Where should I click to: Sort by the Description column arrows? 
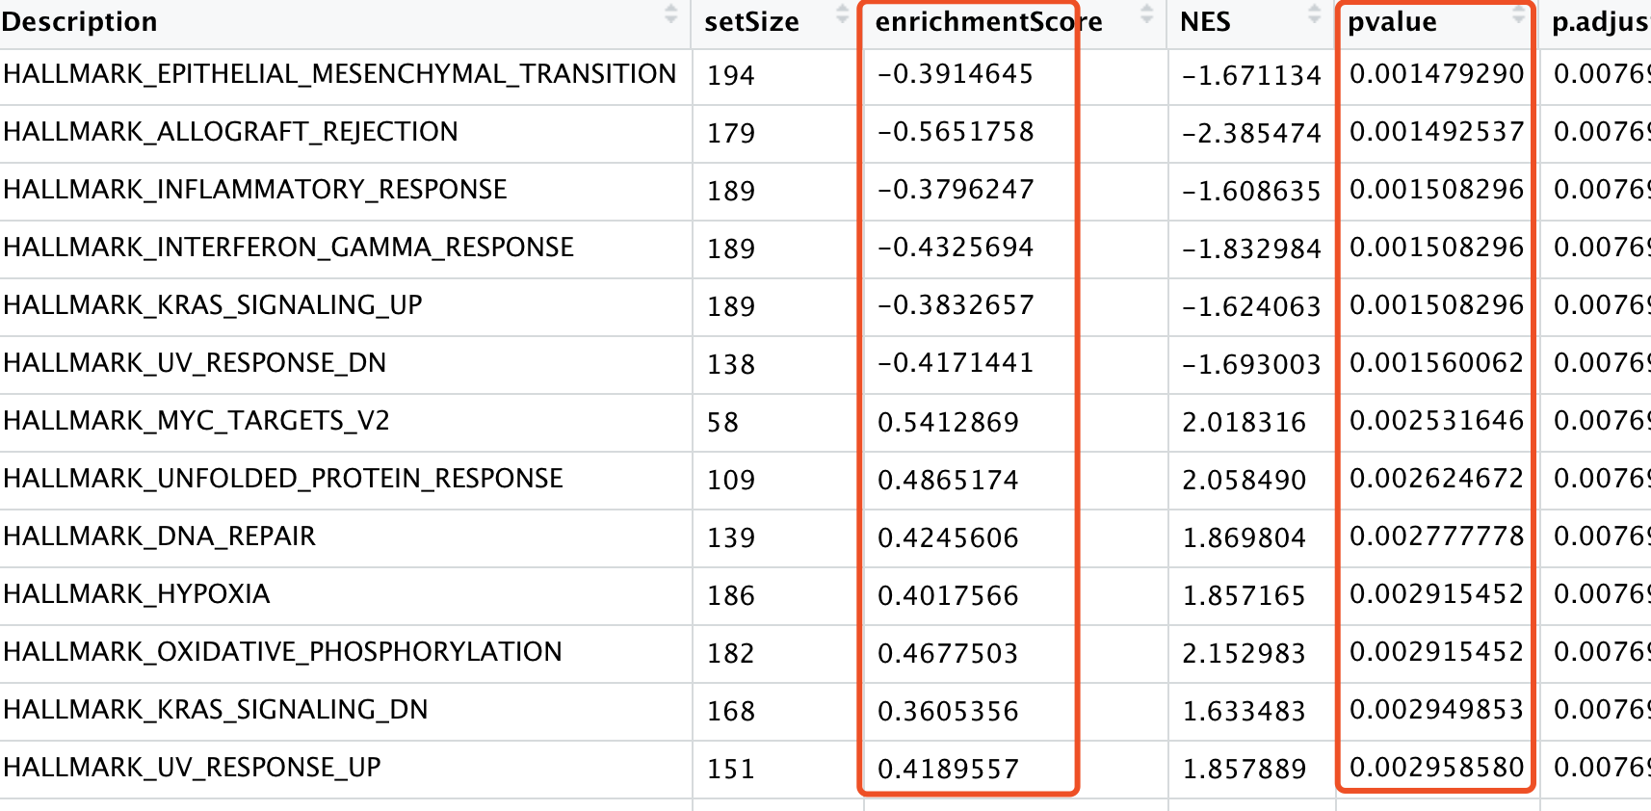671,14
